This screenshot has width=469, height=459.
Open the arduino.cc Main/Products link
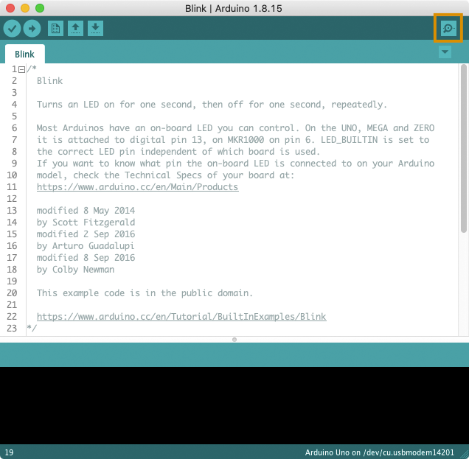coord(138,187)
